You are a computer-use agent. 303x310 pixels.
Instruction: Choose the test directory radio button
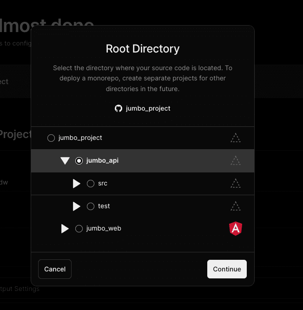(x=91, y=206)
